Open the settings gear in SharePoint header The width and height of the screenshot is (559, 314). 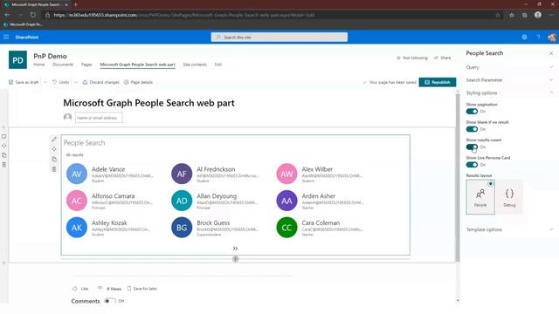pyautogui.click(x=524, y=37)
